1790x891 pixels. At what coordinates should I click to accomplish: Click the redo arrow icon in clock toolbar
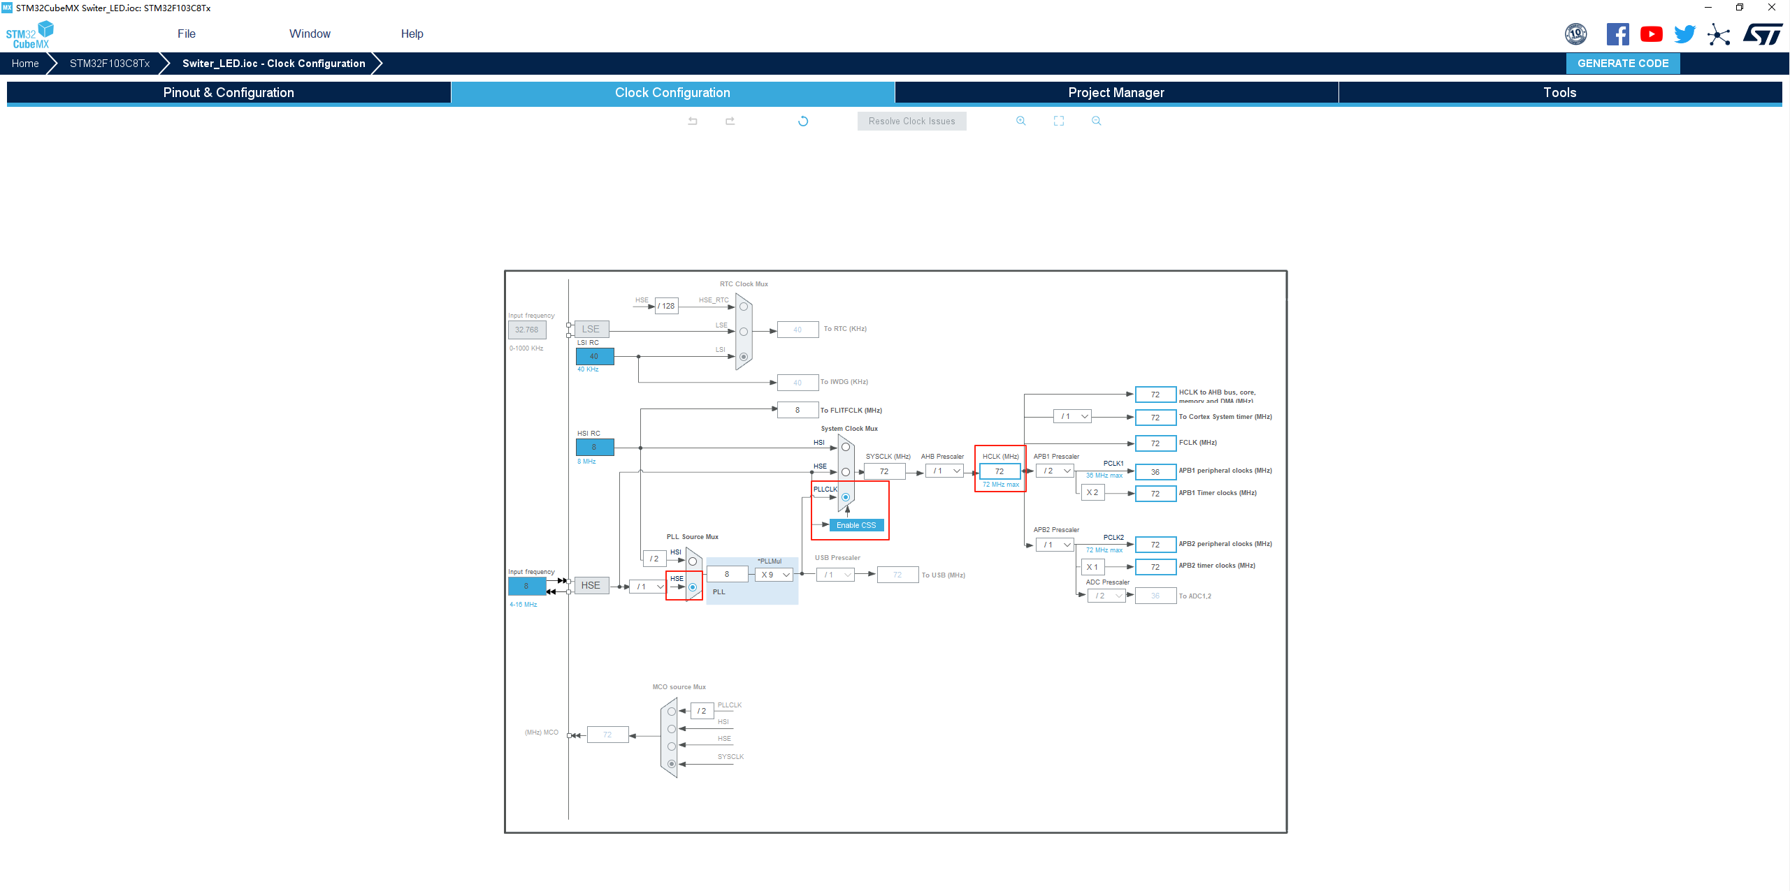click(730, 121)
